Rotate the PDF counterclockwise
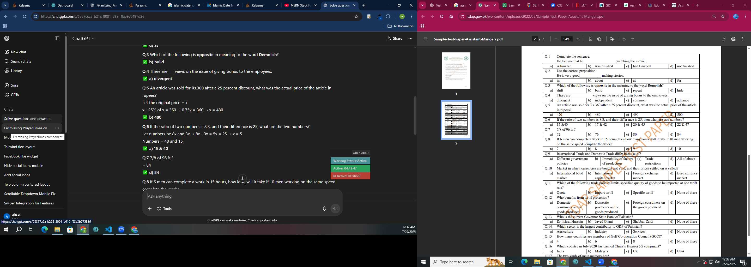The image size is (751, 267). point(599,39)
